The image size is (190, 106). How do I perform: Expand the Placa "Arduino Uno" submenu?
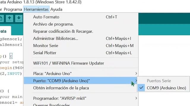click(81, 73)
